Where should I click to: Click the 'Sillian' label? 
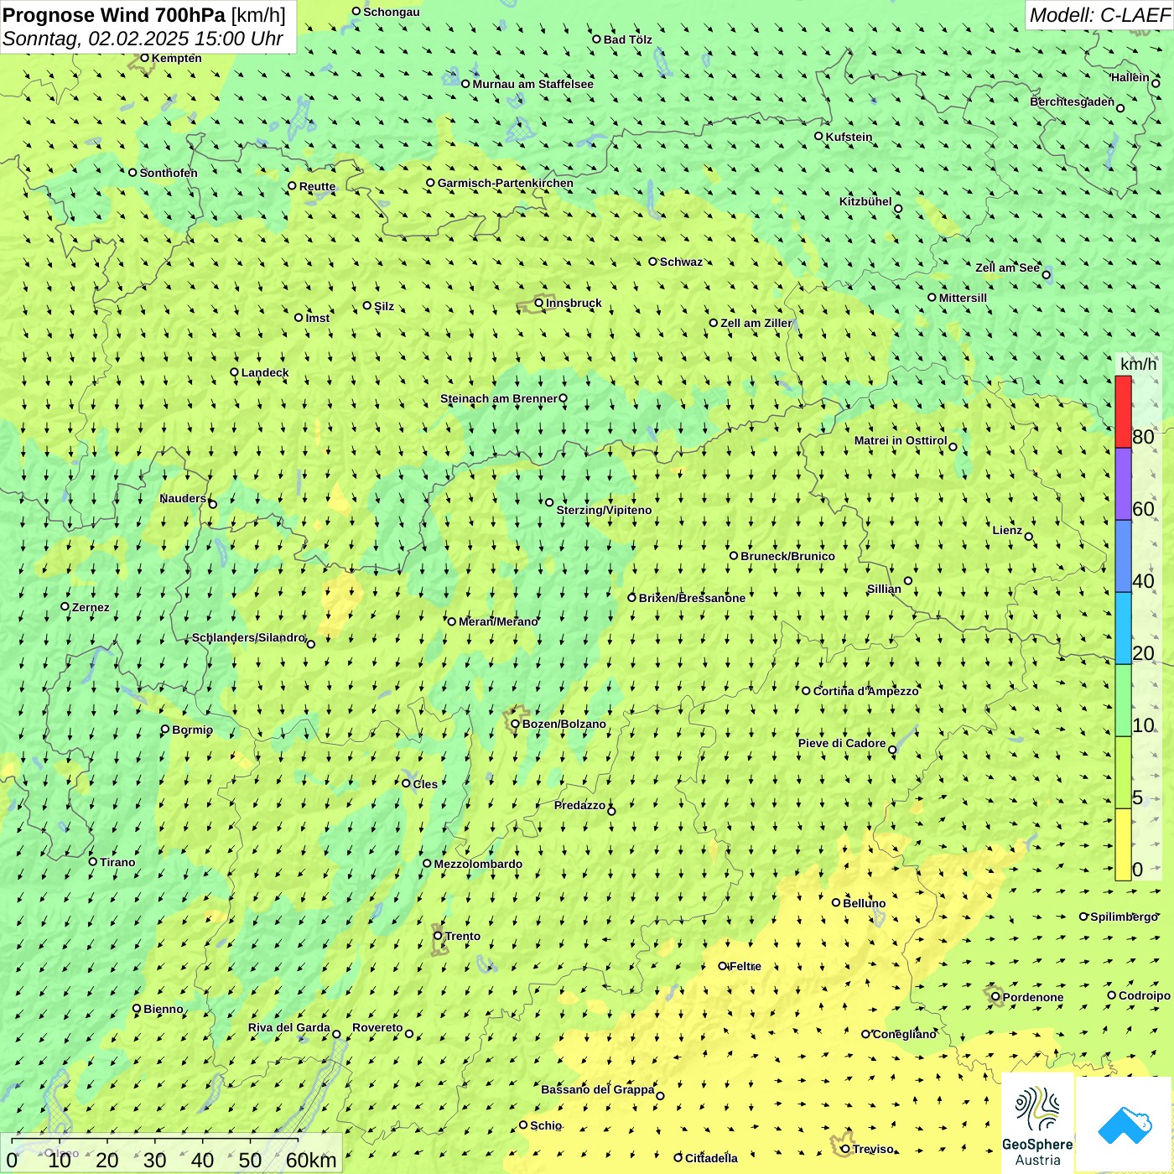(884, 589)
